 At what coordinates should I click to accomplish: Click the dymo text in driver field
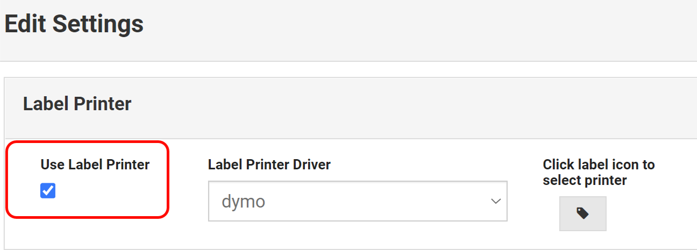[244, 202]
